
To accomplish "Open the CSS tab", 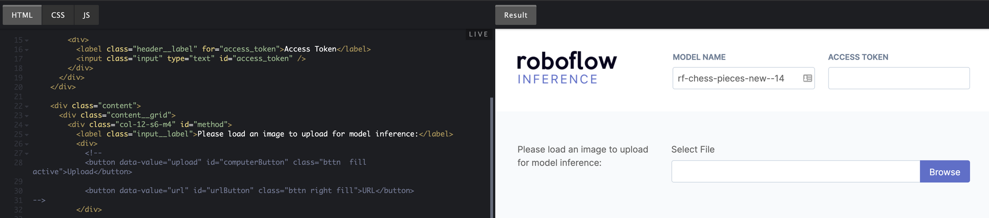I will [x=58, y=15].
